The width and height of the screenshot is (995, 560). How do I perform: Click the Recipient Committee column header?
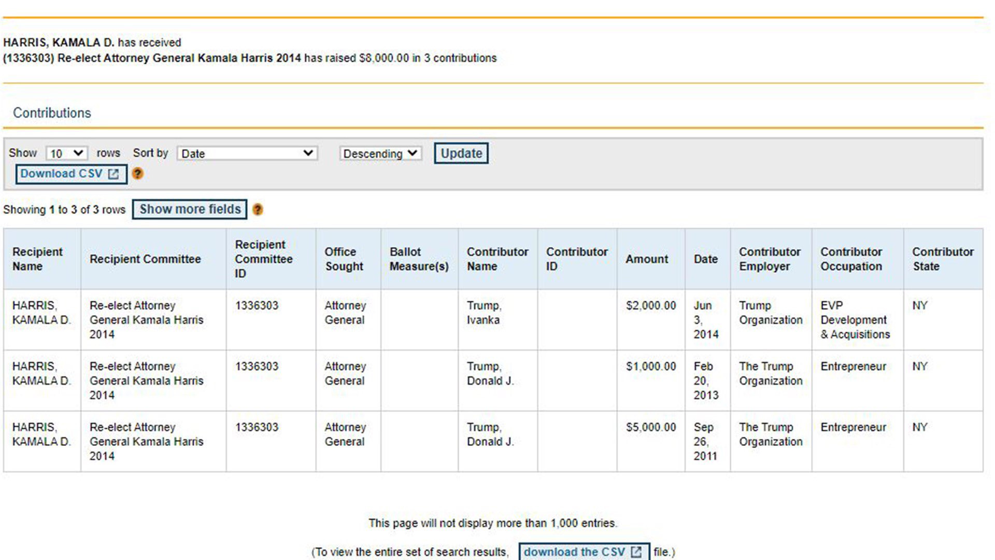pos(145,259)
